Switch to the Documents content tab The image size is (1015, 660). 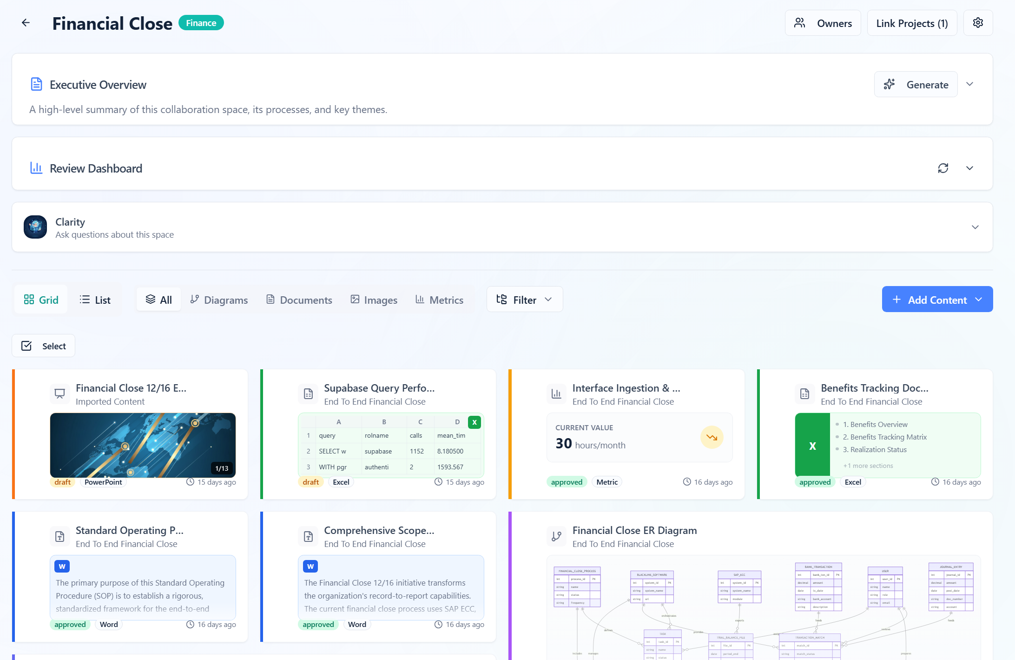(299, 300)
